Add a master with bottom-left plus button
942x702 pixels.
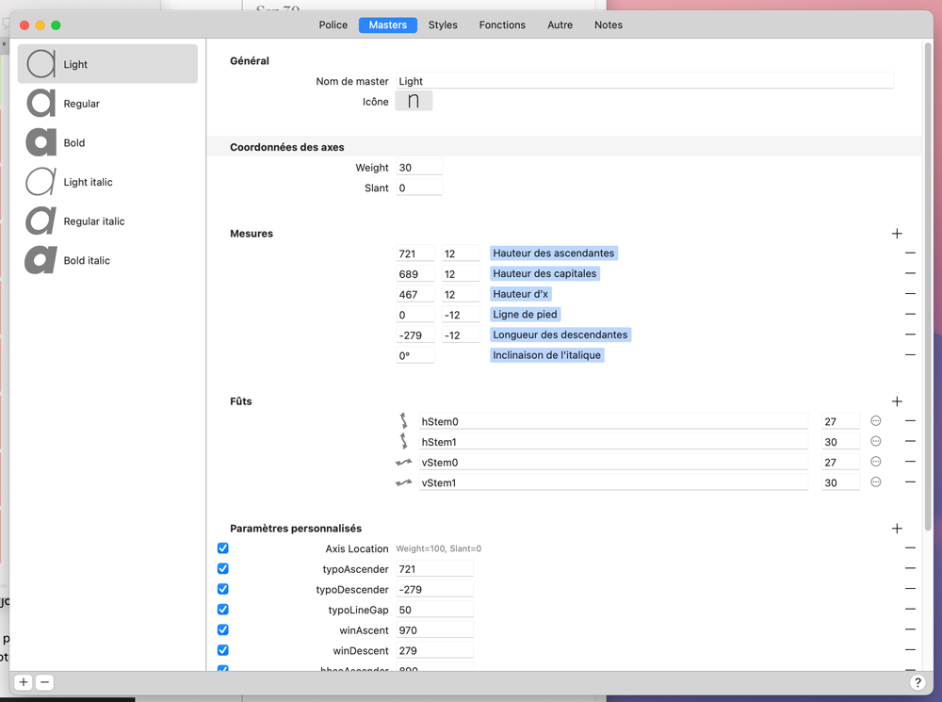(x=24, y=682)
